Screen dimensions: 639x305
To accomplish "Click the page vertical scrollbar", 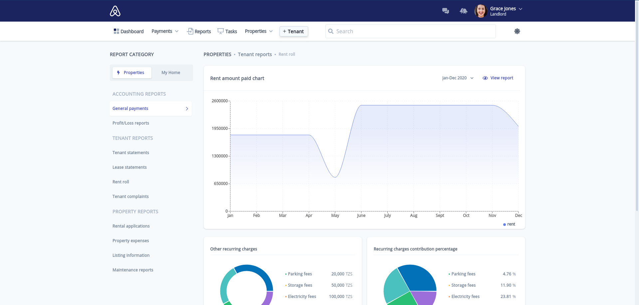I will coord(637,106).
